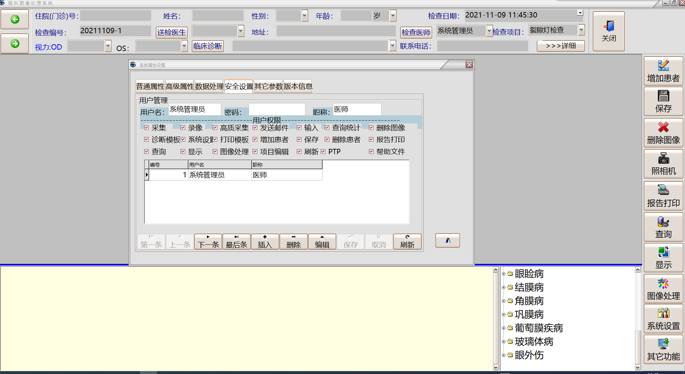Screen dimensions: 685x374
Task: Click the >>>详细 button
Action: [560, 46]
